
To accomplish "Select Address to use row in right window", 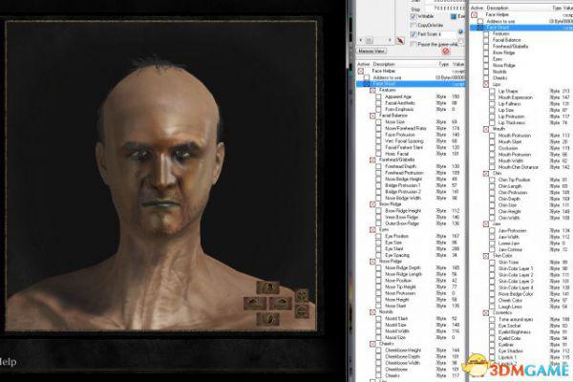I will (521, 21).
